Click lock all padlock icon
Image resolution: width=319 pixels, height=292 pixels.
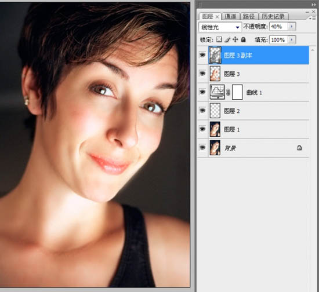point(244,39)
